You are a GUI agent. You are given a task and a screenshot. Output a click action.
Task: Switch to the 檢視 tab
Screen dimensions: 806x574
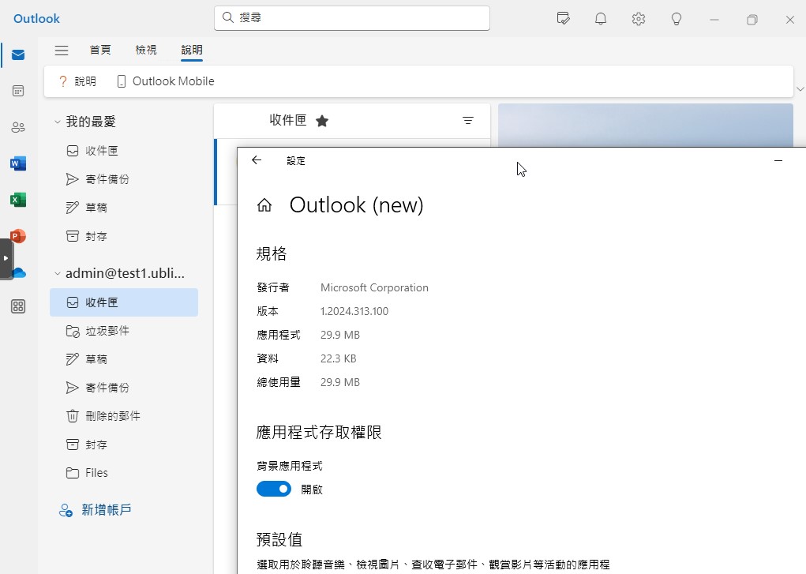pos(146,51)
